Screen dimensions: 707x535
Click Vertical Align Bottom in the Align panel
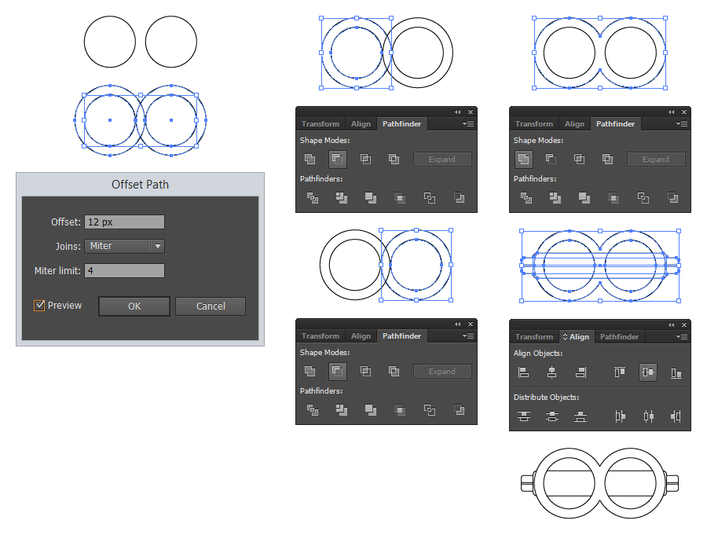coord(676,372)
